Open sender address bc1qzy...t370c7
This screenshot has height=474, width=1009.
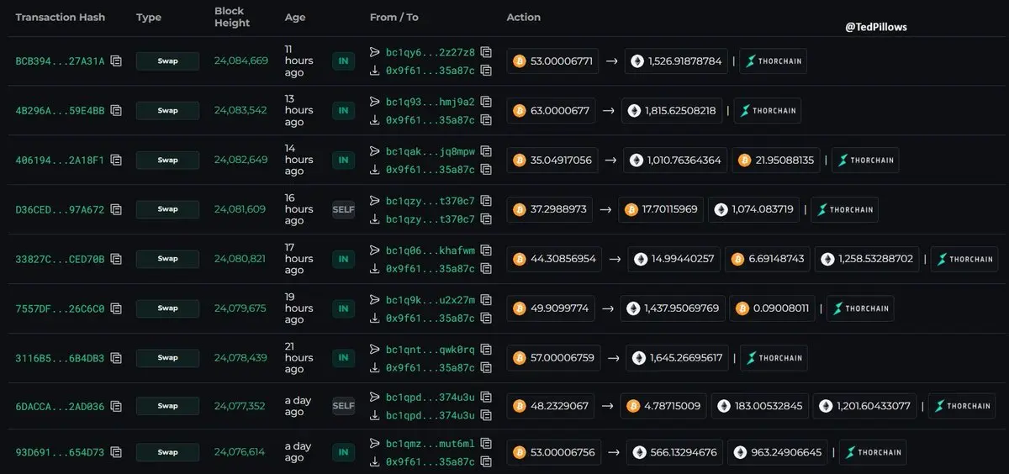pos(430,201)
